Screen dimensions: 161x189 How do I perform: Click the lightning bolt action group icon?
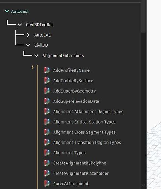pyautogui.click(x=32, y=67)
